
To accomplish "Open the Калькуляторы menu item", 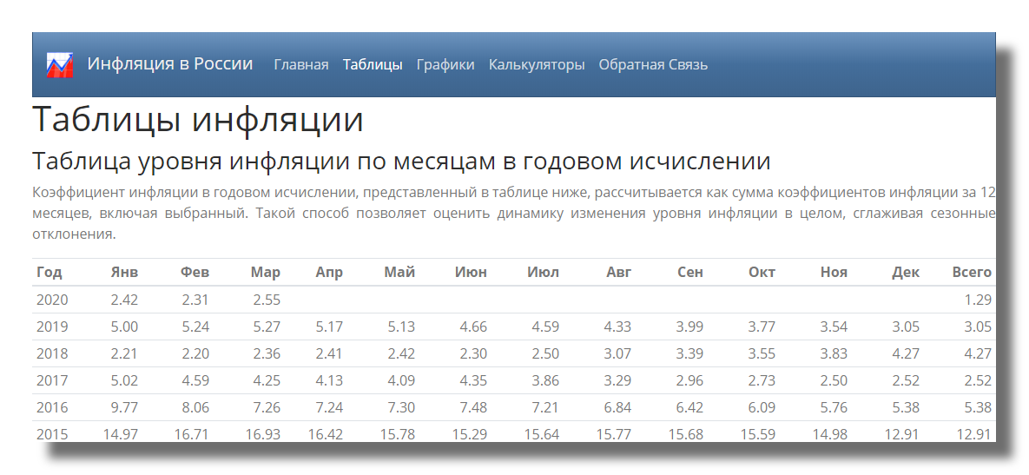I will tap(537, 64).
